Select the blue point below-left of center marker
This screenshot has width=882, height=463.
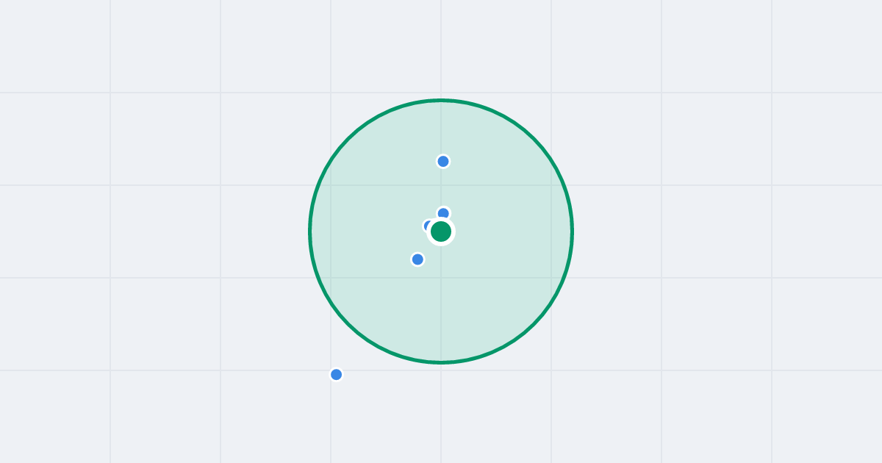click(x=417, y=259)
